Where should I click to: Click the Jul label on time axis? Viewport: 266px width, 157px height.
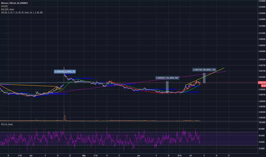pos(190,156)
